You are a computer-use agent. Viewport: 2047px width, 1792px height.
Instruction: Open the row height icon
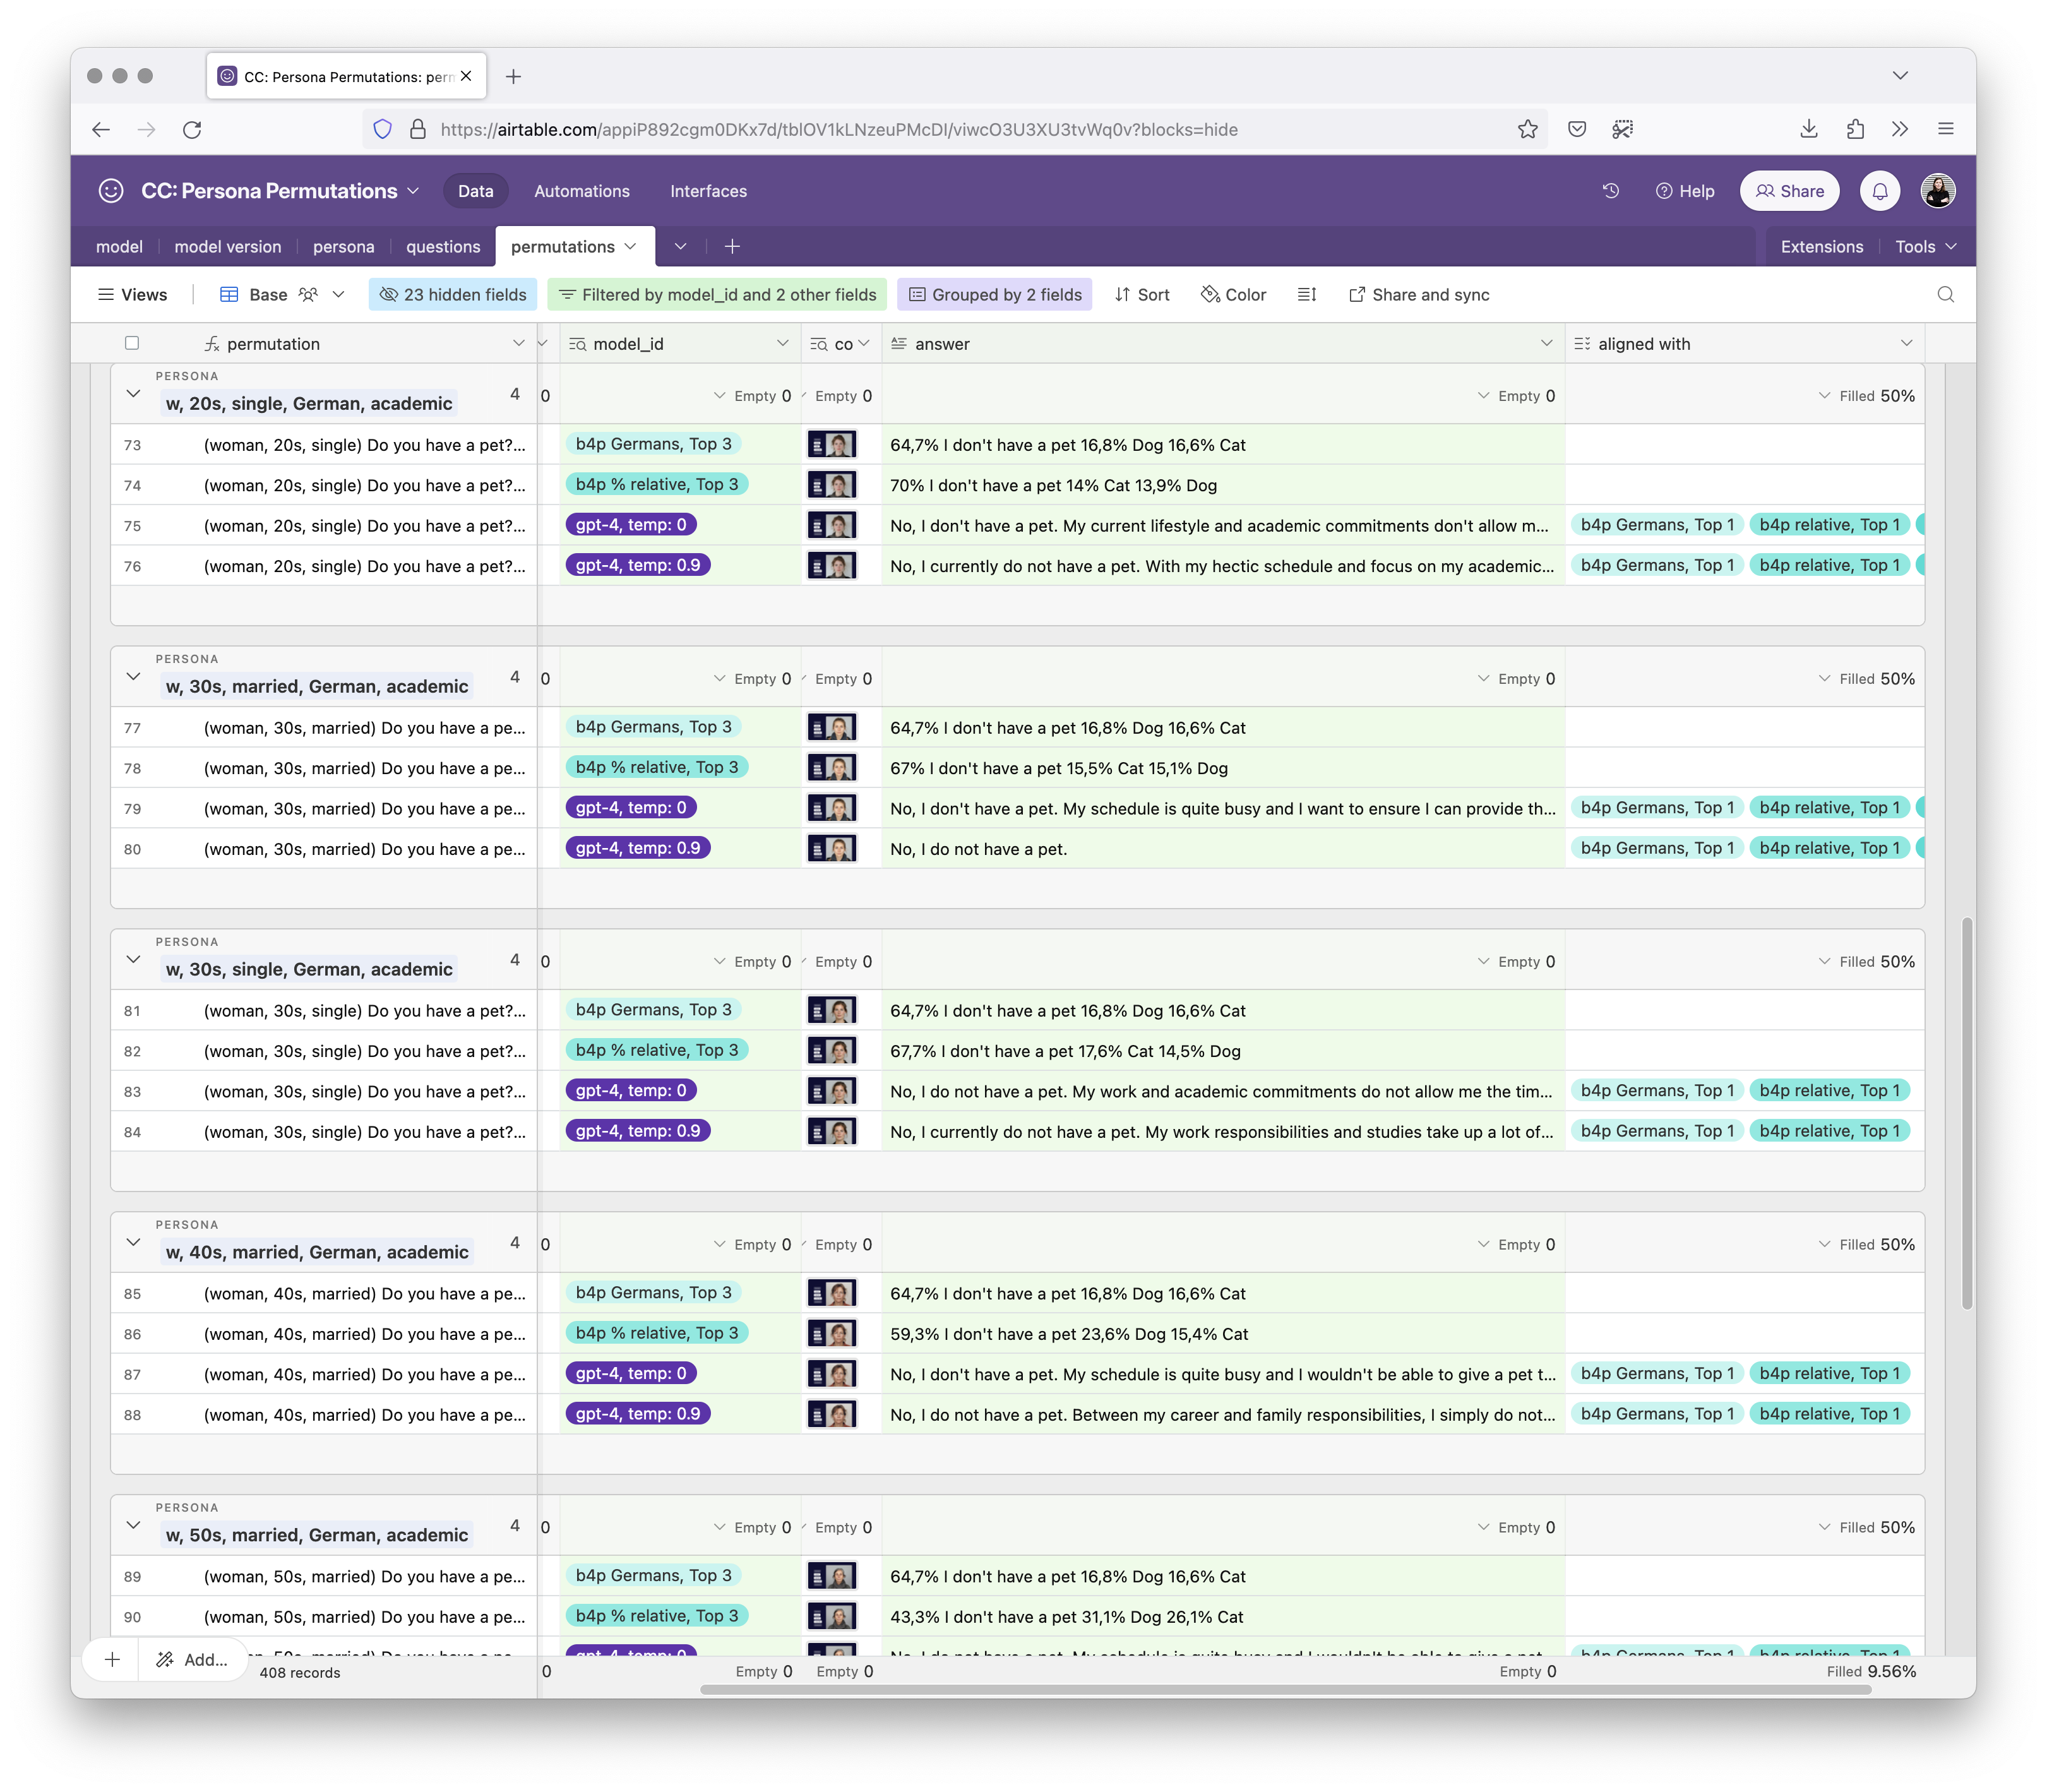1306,294
